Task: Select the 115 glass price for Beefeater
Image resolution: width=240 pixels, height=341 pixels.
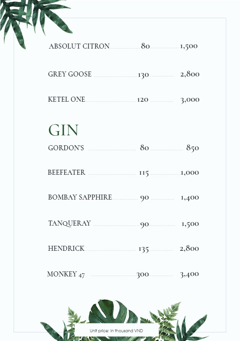Action: pyautogui.click(x=144, y=173)
